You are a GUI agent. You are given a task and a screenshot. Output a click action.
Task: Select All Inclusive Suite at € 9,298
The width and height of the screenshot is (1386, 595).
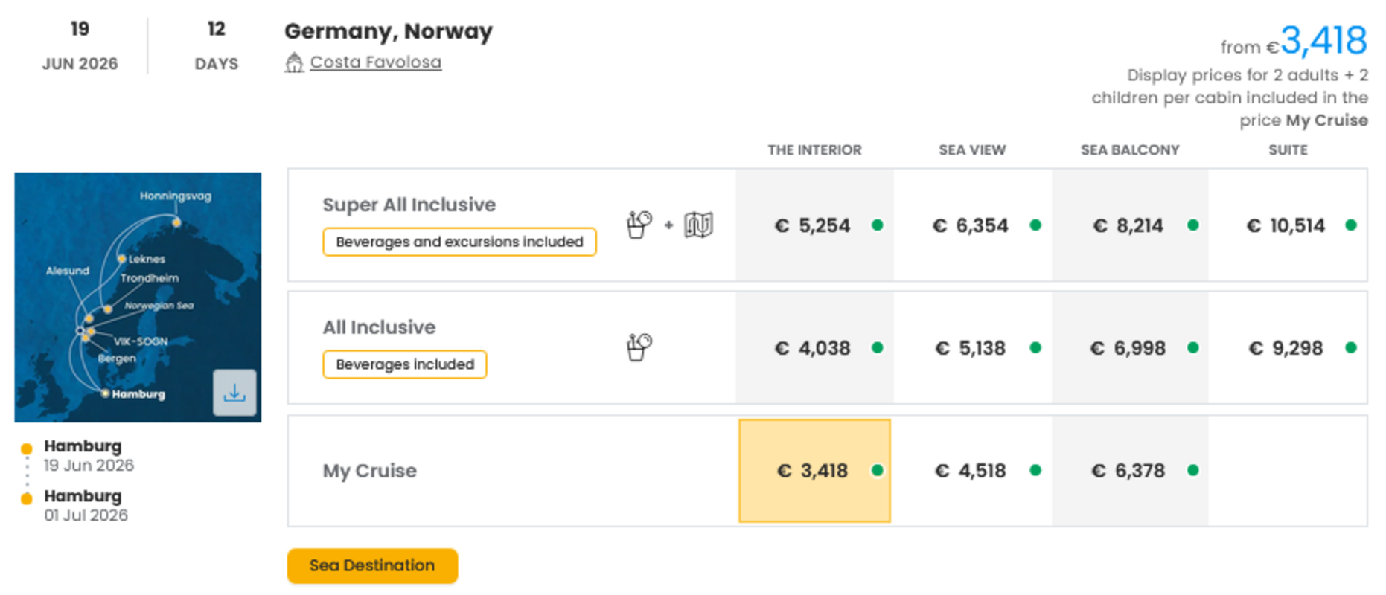(1288, 348)
